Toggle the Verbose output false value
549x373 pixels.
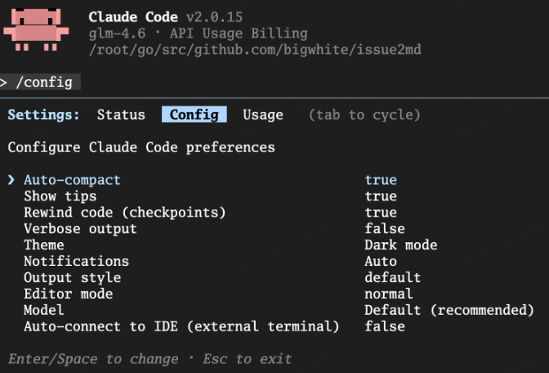pos(385,229)
